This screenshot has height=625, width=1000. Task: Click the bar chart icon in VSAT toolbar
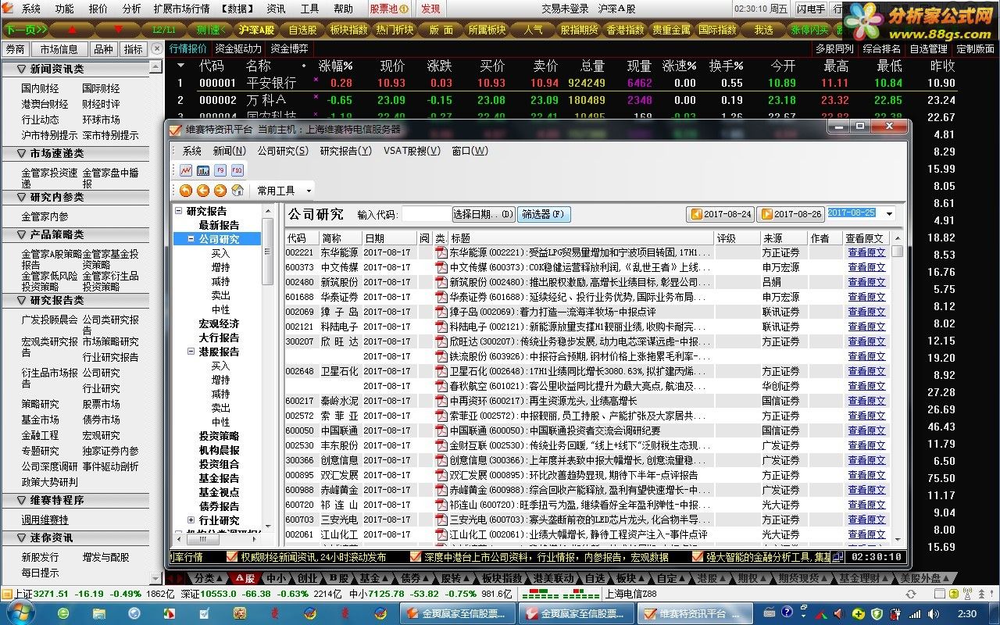(x=203, y=170)
